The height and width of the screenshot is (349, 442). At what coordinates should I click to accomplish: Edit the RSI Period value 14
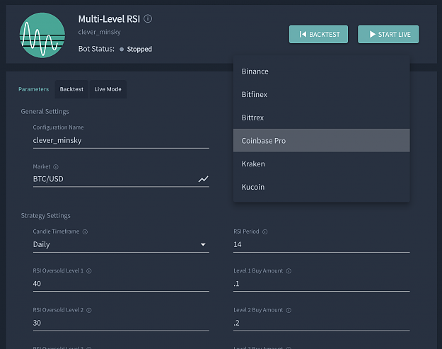[321, 244]
